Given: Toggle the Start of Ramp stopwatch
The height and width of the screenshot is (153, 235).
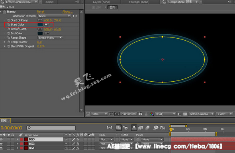Looking at the screenshot, I should (9, 20).
